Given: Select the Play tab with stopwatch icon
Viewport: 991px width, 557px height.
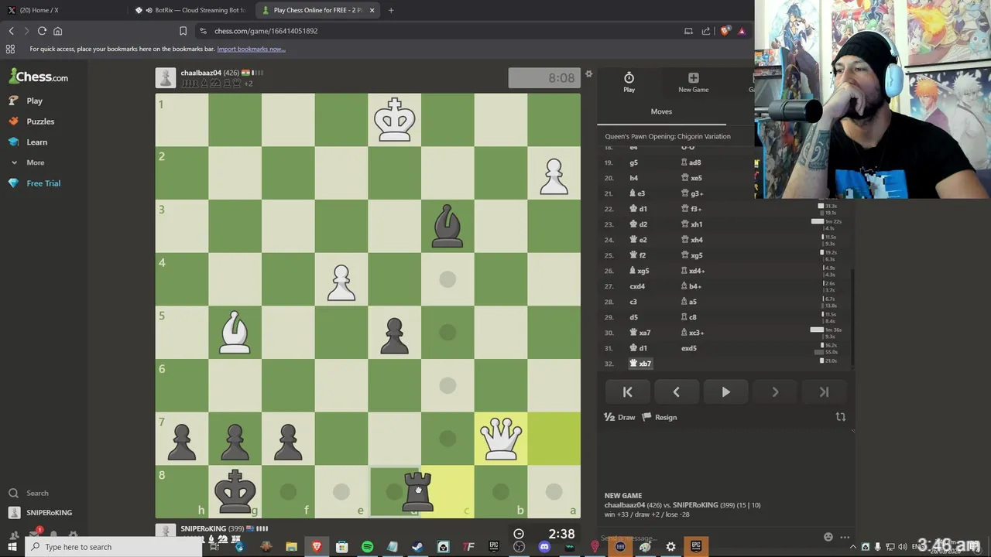Looking at the screenshot, I should (629, 82).
